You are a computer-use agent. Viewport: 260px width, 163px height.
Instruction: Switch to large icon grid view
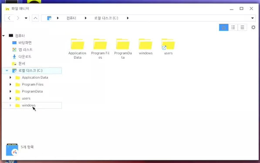click(x=223, y=27)
